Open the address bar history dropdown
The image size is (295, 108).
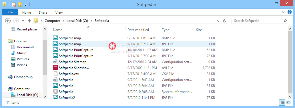(218, 21)
